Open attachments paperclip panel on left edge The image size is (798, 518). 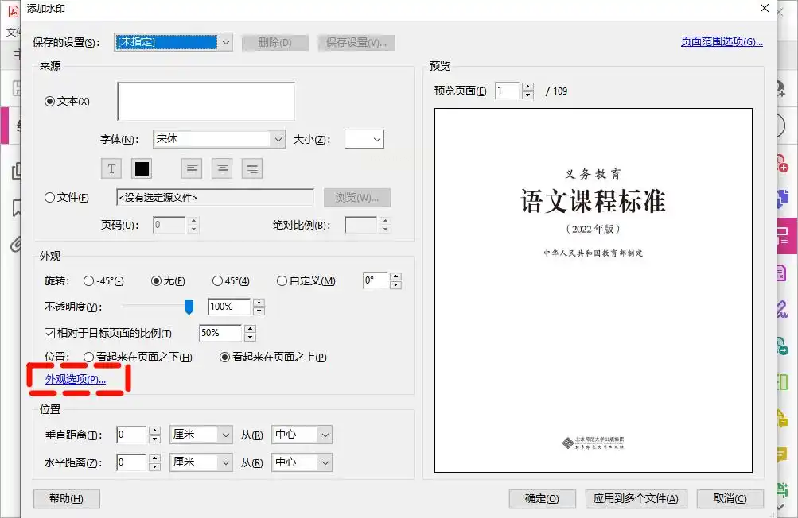15,244
